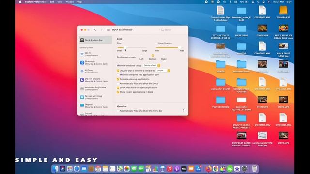Select the Display item in the sidebar
The width and height of the screenshot is (310, 174).
coord(96,106)
